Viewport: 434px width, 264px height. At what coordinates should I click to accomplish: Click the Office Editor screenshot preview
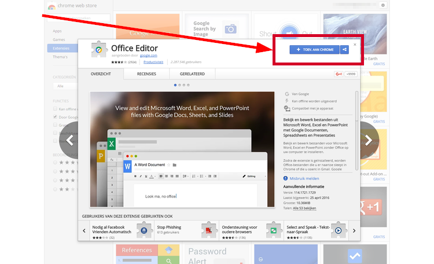click(182, 149)
